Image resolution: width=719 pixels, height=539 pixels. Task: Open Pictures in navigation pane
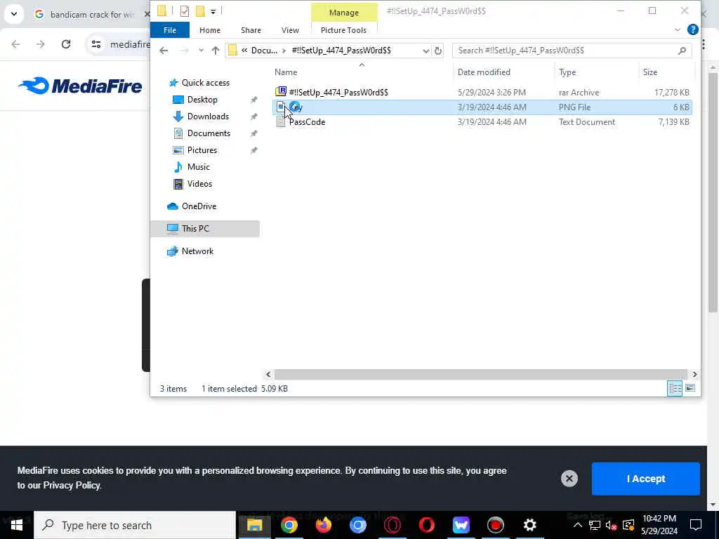pos(202,150)
